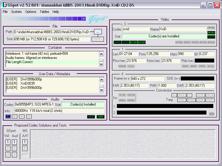Click the video Codec xvid field

(x=136, y=29)
